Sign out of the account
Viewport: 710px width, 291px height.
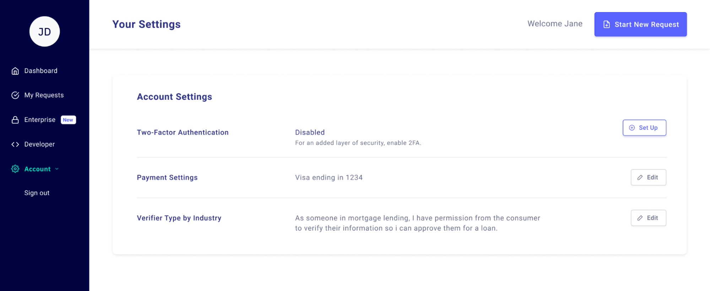tap(37, 193)
